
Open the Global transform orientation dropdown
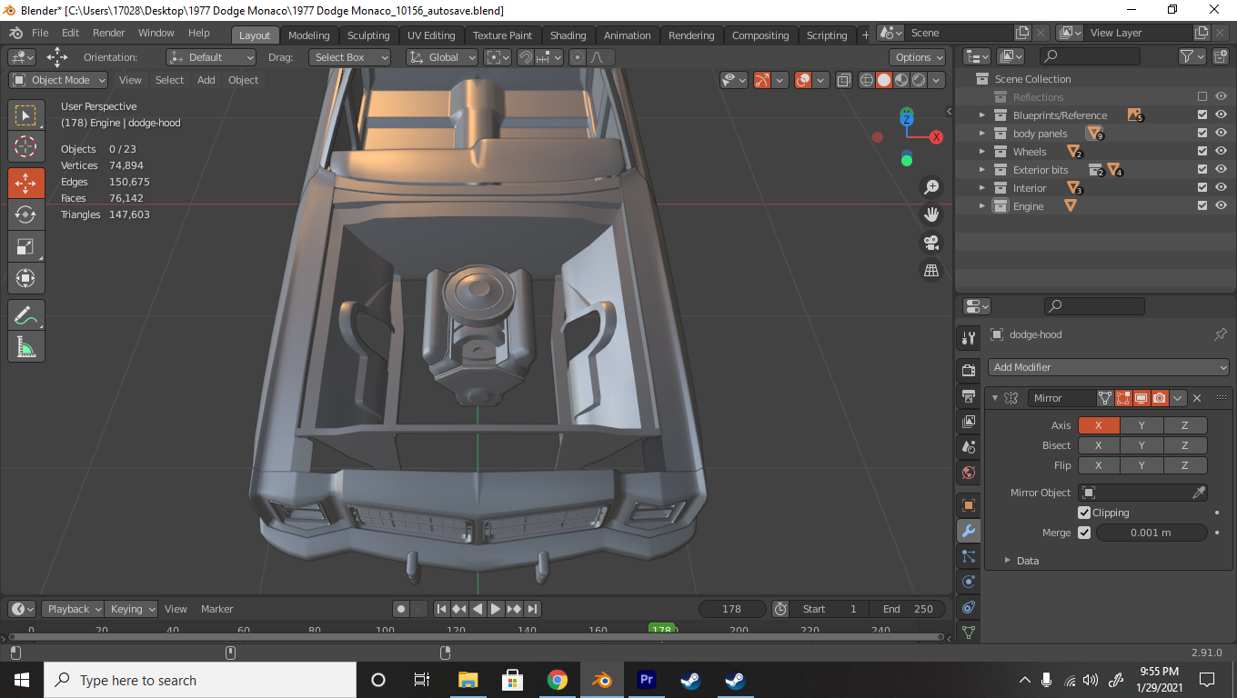click(x=442, y=57)
